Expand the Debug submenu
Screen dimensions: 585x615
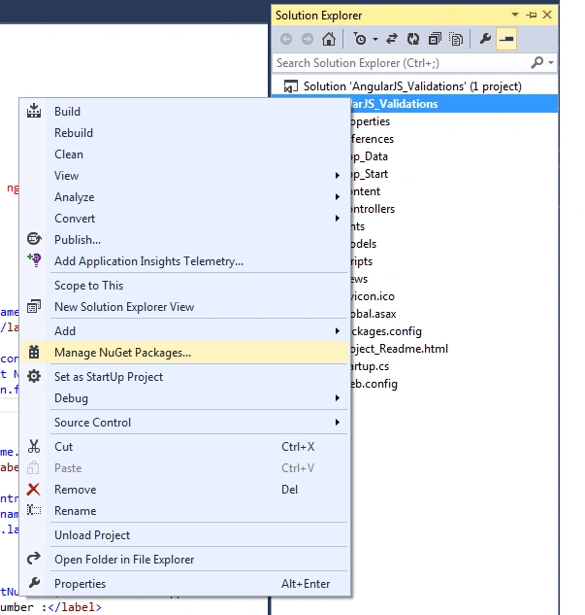coord(185,398)
